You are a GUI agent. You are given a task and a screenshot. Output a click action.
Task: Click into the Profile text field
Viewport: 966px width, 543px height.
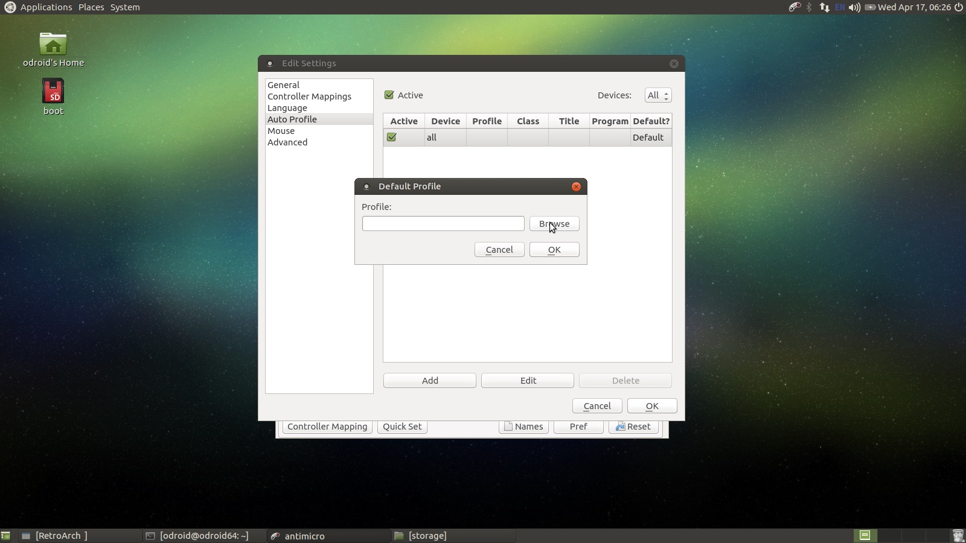(443, 224)
